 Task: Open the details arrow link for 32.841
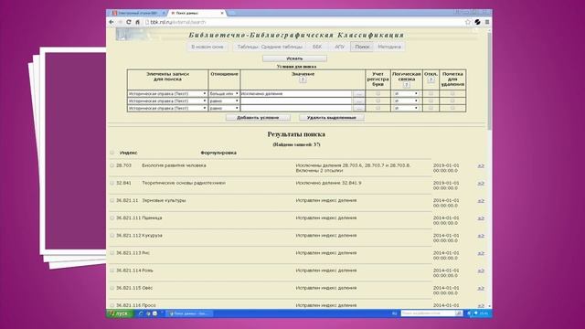pos(481,183)
